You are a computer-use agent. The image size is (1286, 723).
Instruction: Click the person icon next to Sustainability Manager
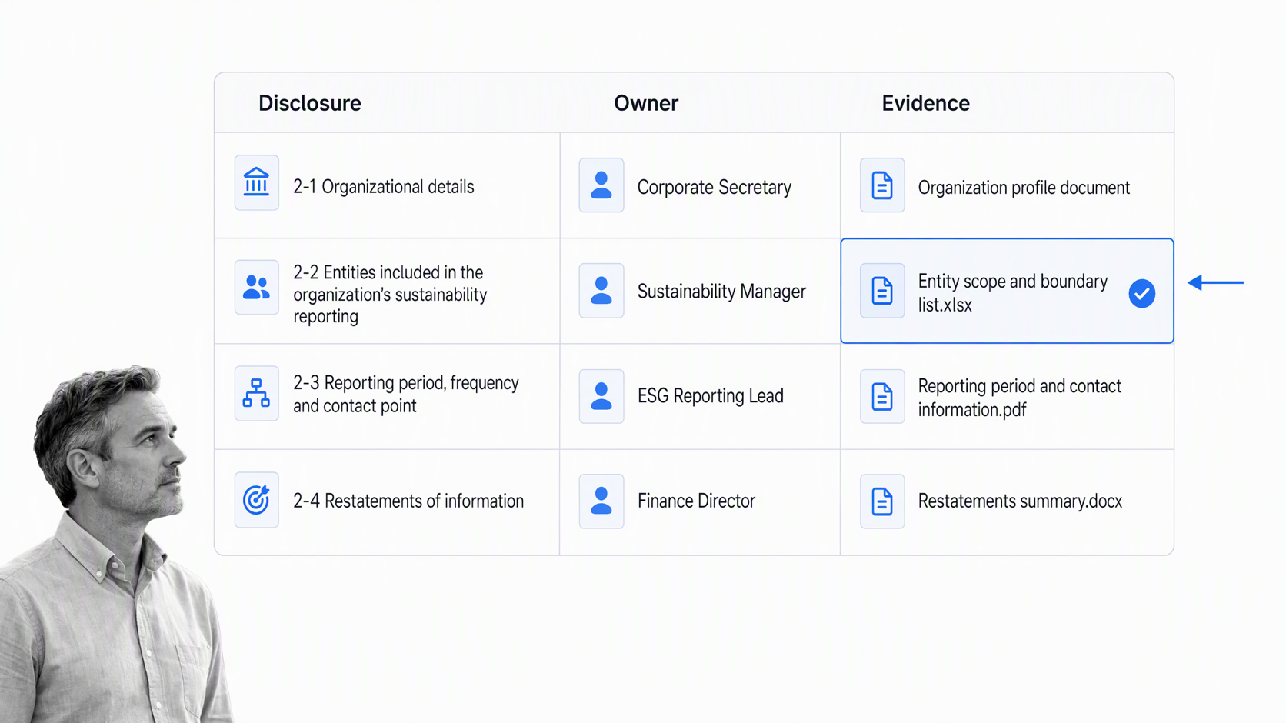(x=601, y=291)
